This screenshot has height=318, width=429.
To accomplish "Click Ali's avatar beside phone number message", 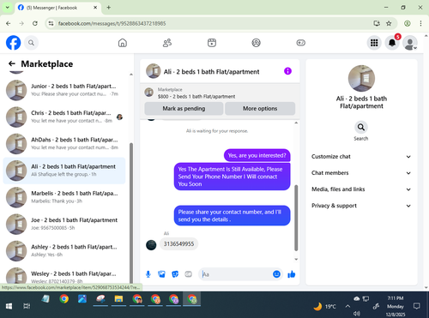I will pyautogui.click(x=151, y=245).
